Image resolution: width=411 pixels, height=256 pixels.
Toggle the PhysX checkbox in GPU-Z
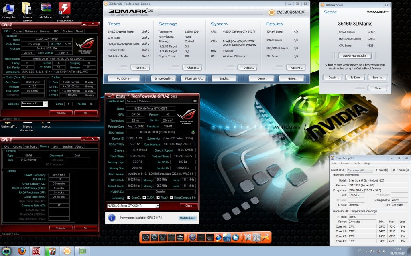158,198
